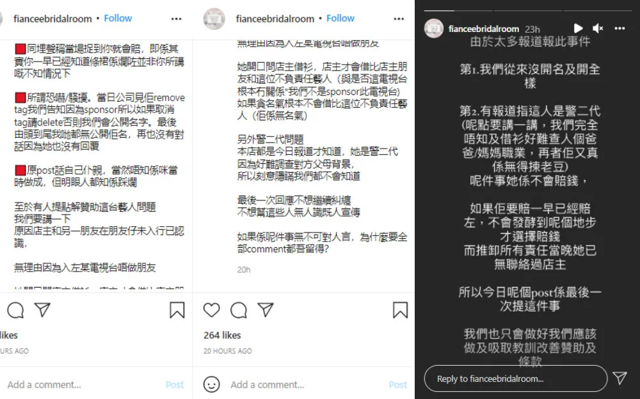Image resolution: width=640 pixels, height=399 pixels.
Task: Open comments on the middle post
Action: [x=239, y=310]
